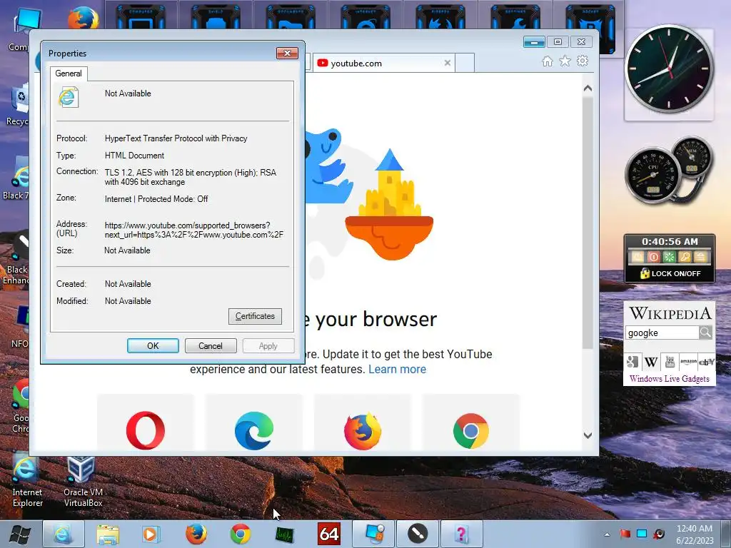Screen dimensions: 731x548
Task: Click the 'HTML Document' type value
Action: (x=134, y=156)
